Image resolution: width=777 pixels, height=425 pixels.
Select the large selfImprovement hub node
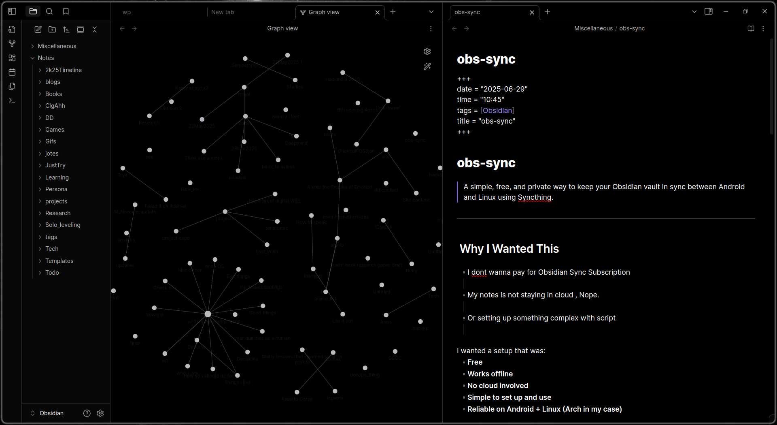[208, 314]
